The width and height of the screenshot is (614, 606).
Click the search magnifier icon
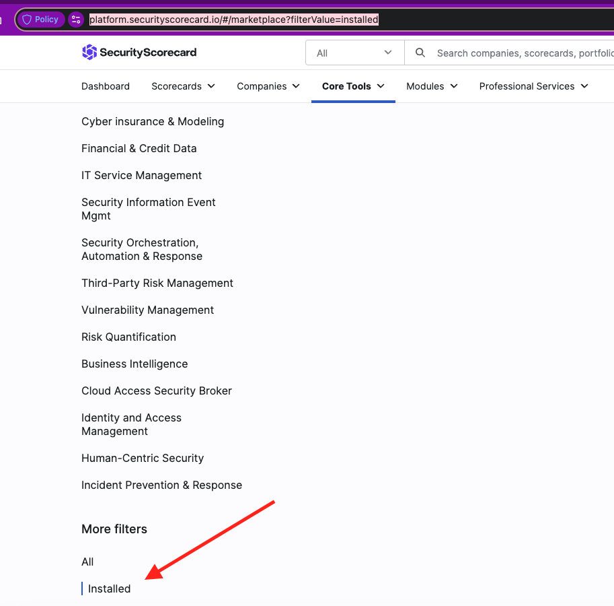pos(420,53)
